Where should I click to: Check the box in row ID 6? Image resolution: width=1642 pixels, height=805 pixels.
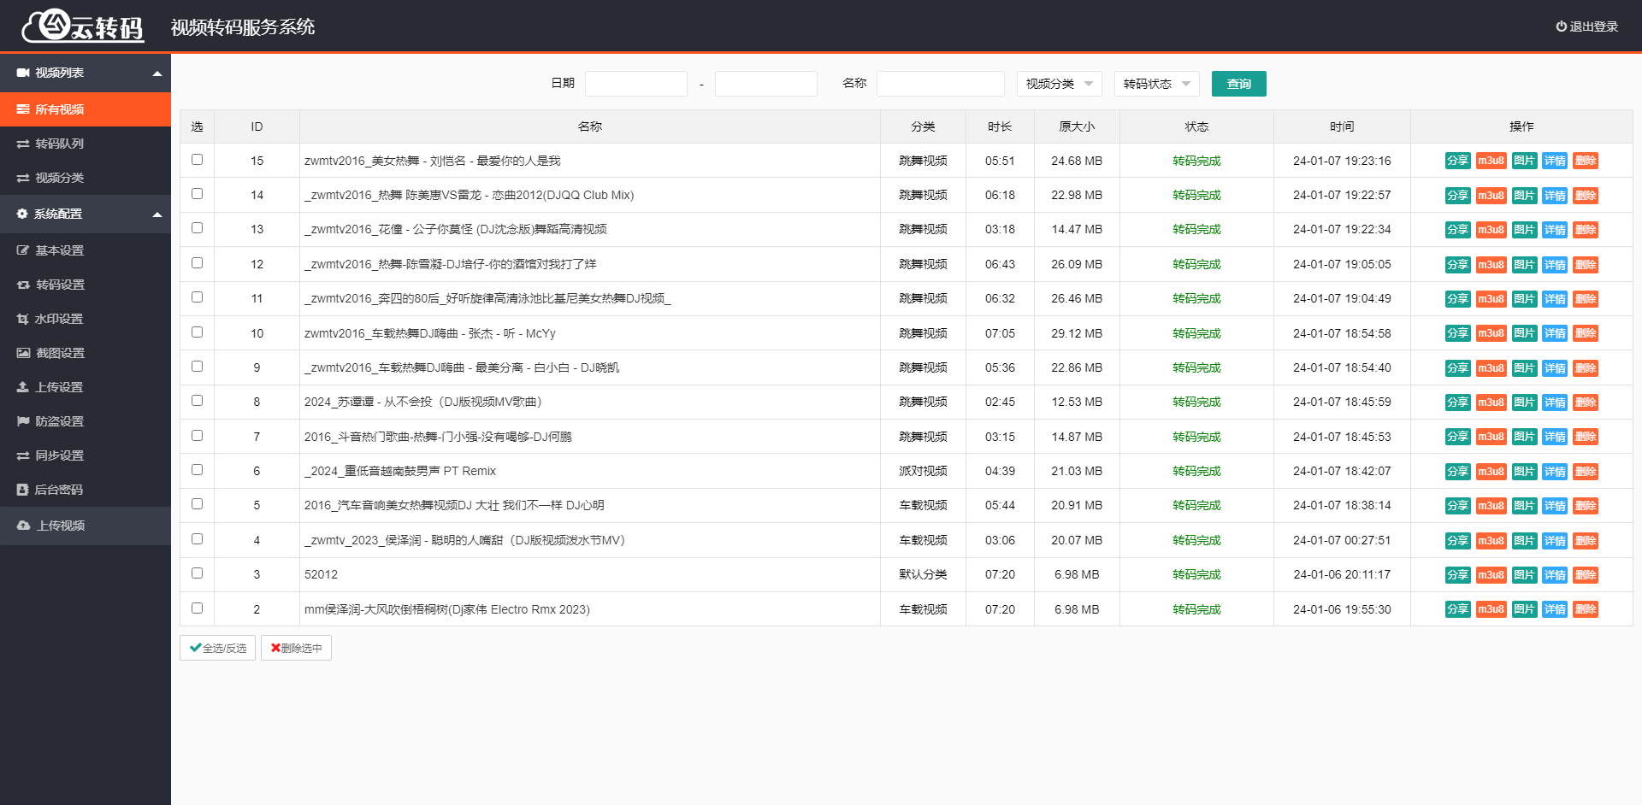(x=197, y=469)
